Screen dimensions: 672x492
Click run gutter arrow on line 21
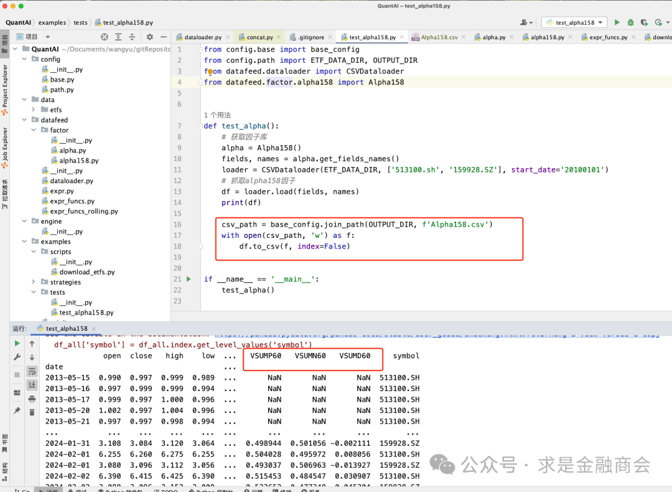[x=189, y=279]
